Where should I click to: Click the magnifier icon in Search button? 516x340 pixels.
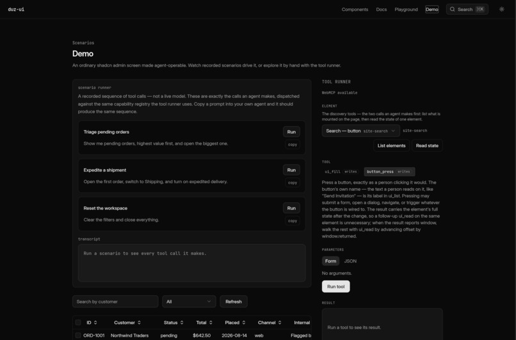pos(452,9)
